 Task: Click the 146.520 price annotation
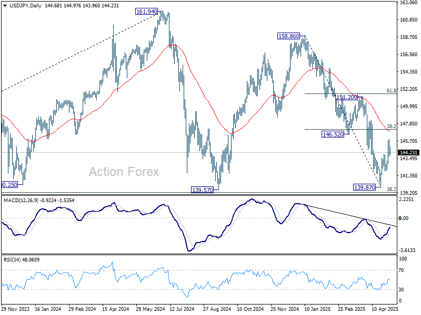pyautogui.click(x=333, y=135)
